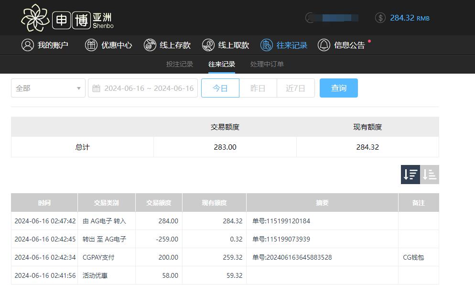Switch the filter to 近7日
This screenshot has height=285, width=475.
pos(296,88)
